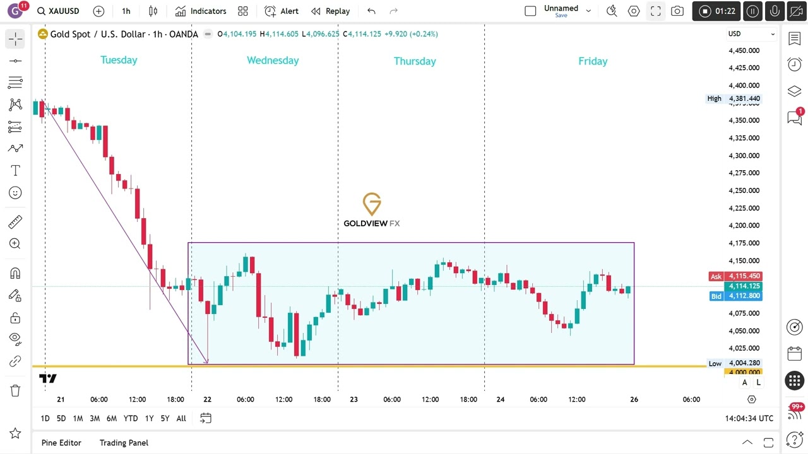Activate the zoom in tool
Screen dimensions: 808x454
click(x=15, y=244)
